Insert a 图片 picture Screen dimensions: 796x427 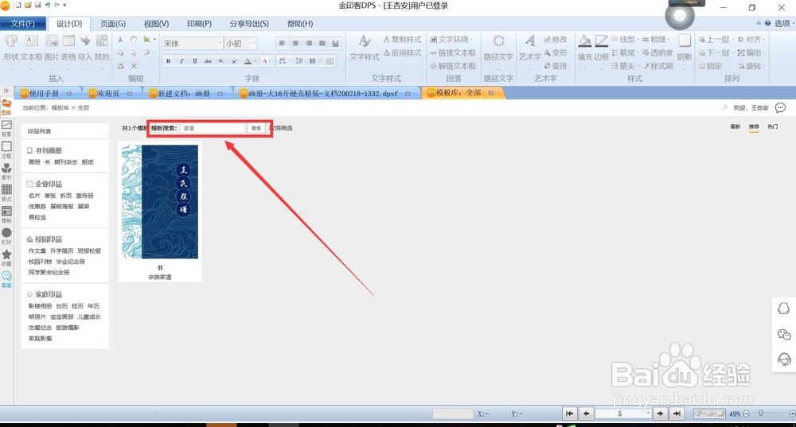coord(51,48)
